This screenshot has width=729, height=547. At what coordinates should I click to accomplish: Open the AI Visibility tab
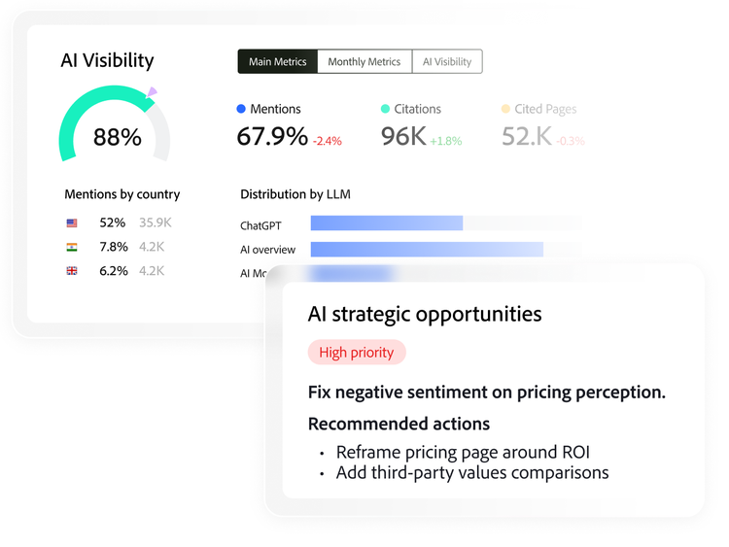tap(447, 61)
